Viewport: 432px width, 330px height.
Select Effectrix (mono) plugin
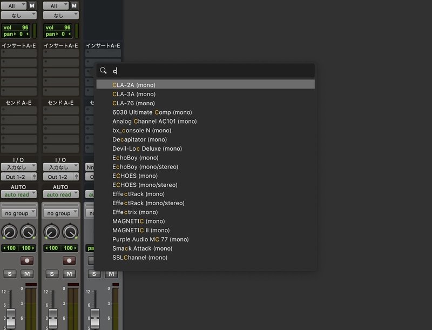[x=206, y=212]
